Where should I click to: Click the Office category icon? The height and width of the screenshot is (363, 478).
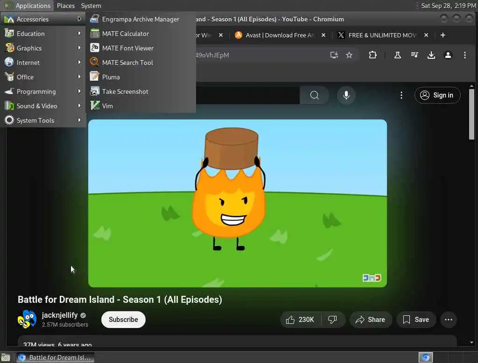pyautogui.click(x=9, y=77)
